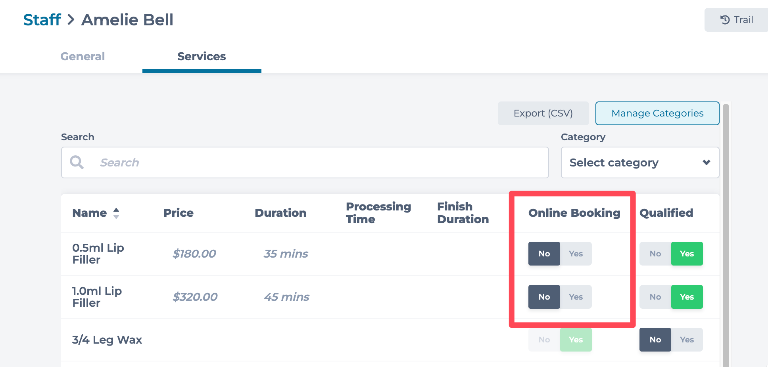This screenshot has height=367, width=768.
Task: Click the Trail history icon
Action: 725,20
